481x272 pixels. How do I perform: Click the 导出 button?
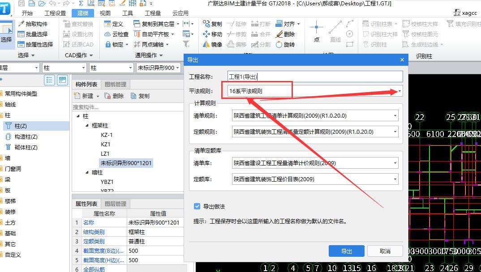[x=346, y=251]
